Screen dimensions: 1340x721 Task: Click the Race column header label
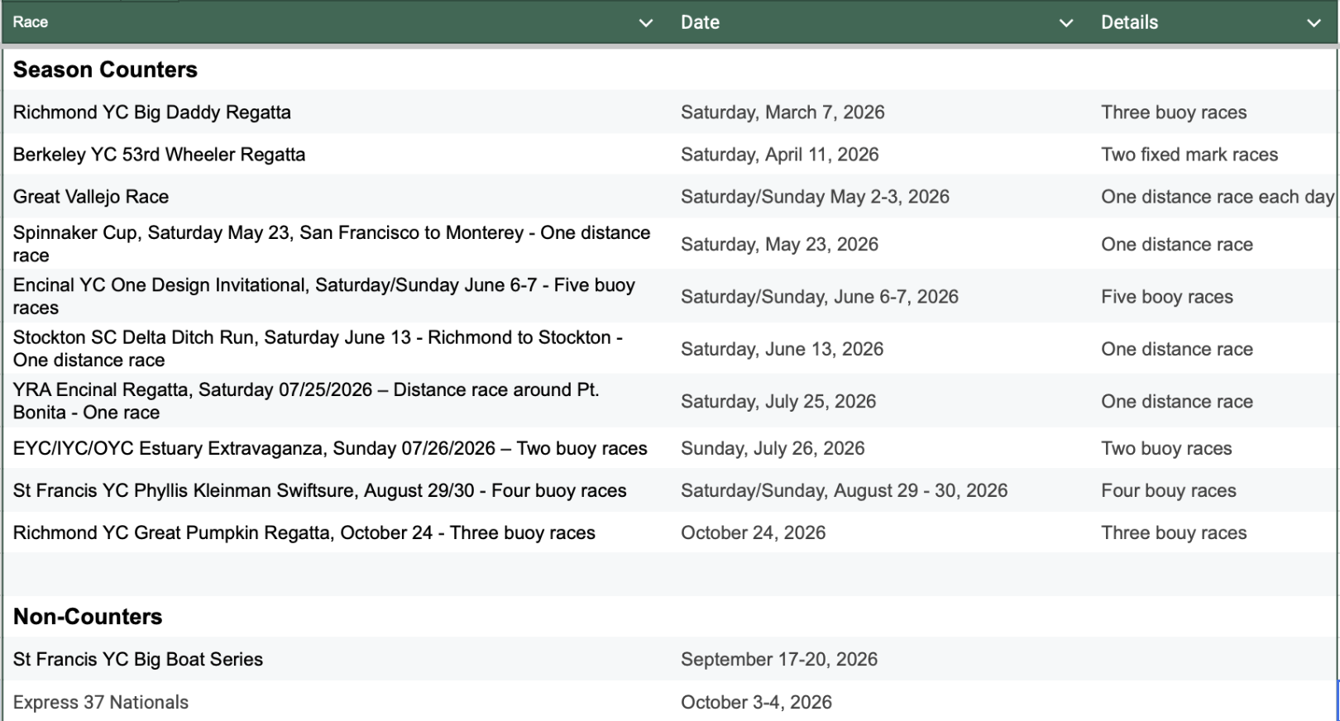pyautogui.click(x=31, y=22)
